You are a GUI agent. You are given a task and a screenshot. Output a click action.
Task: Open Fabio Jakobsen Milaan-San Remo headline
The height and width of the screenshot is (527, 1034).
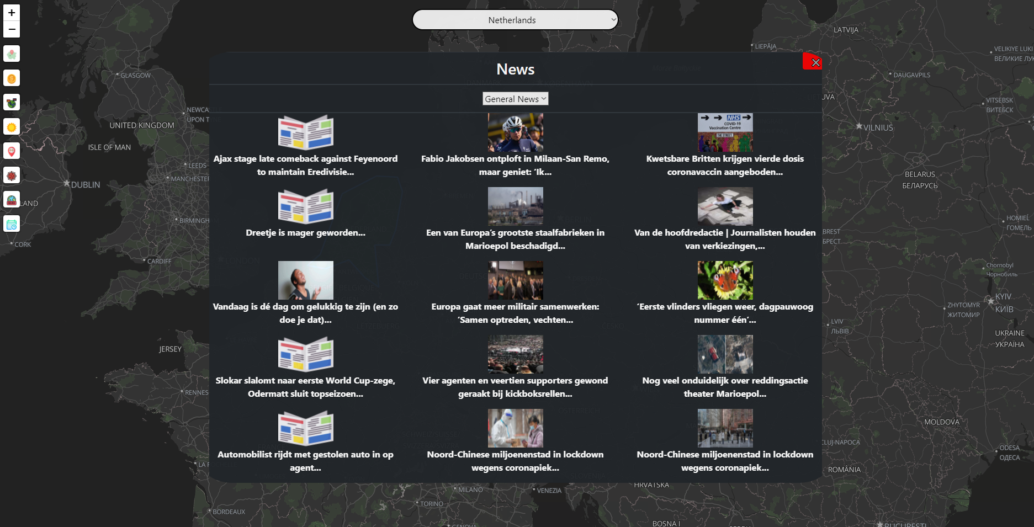(515, 165)
